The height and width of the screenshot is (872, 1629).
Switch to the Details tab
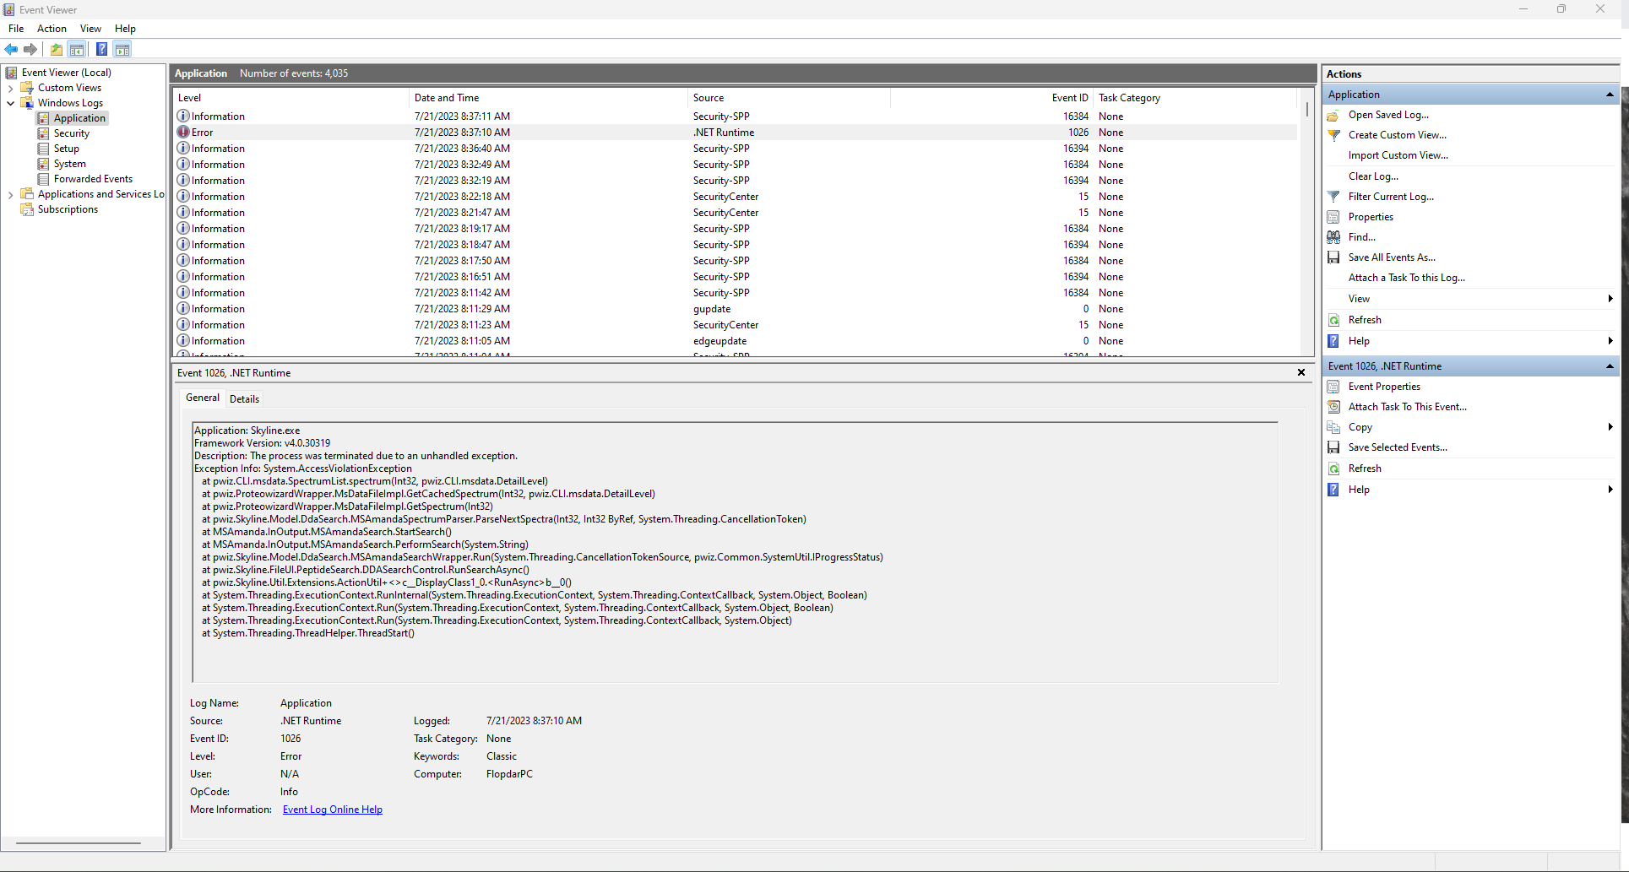244,399
